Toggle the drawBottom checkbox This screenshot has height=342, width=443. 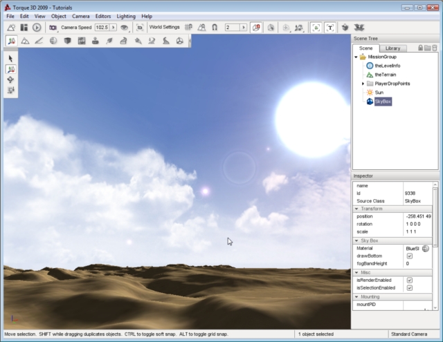(x=410, y=256)
